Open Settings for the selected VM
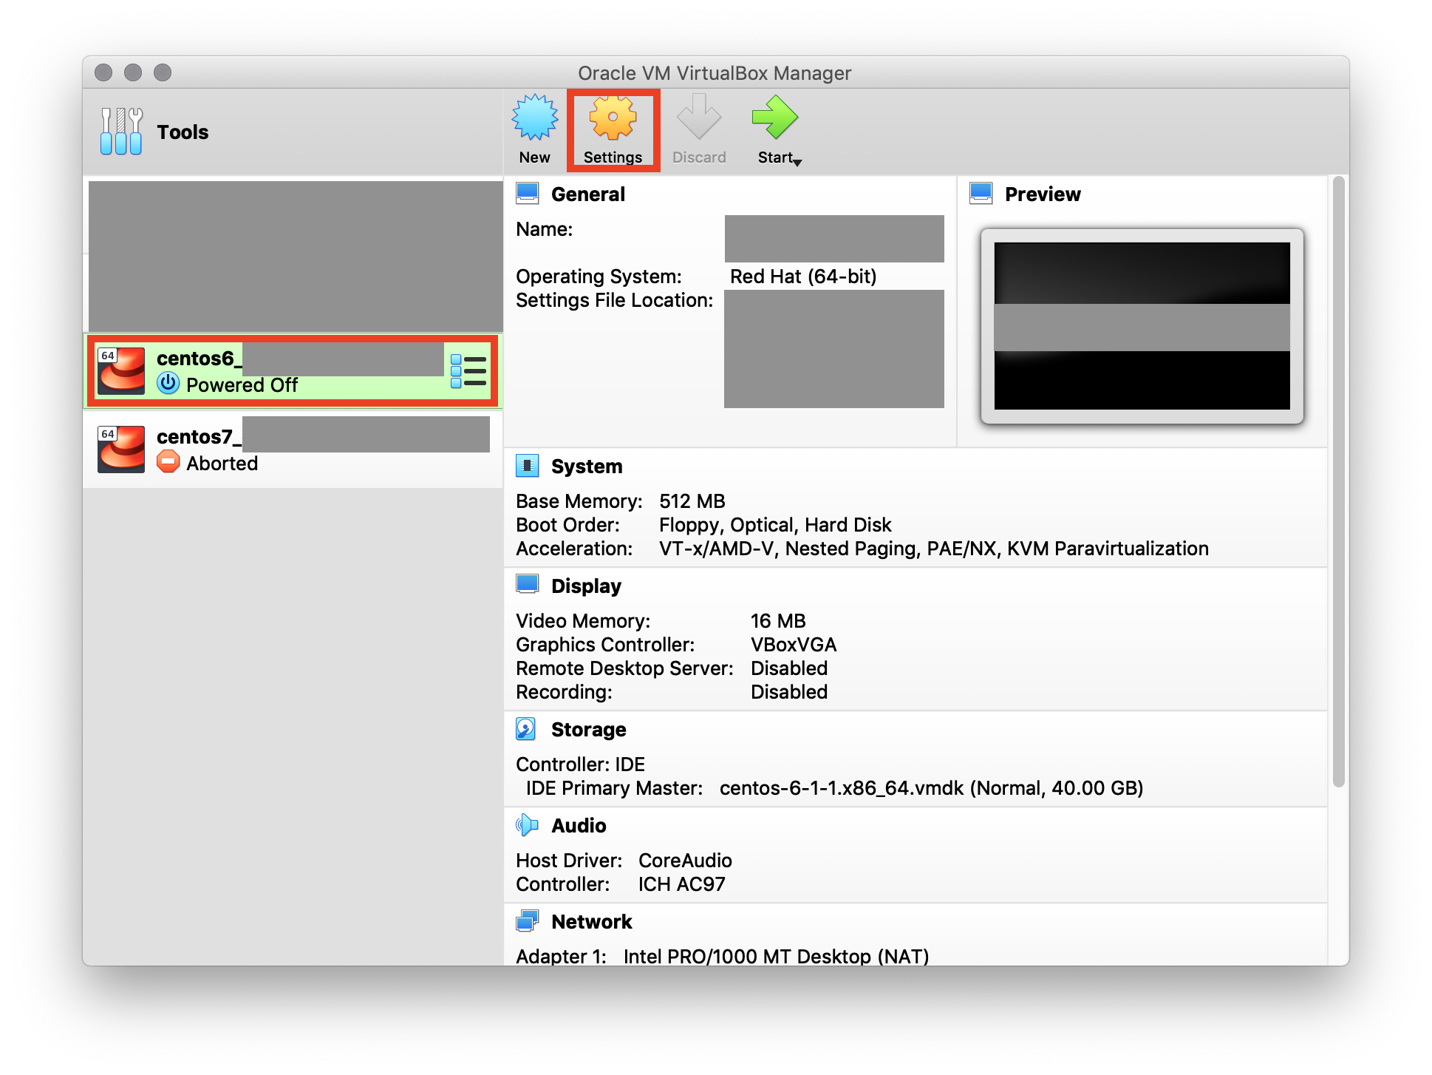The image size is (1432, 1075). (613, 130)
